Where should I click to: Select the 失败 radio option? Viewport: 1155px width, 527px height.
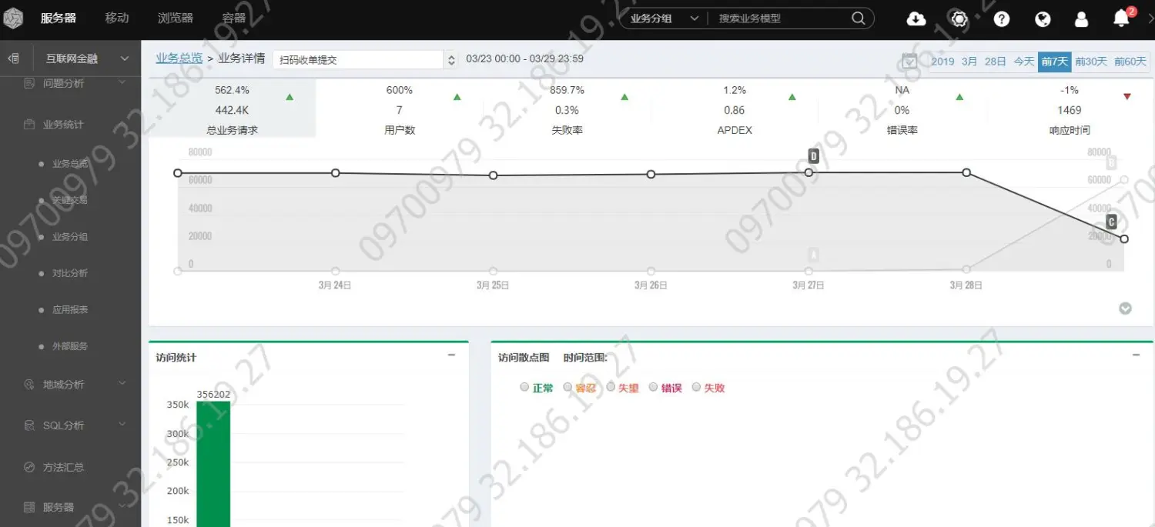pyautogui.click(x=696, y=387)
